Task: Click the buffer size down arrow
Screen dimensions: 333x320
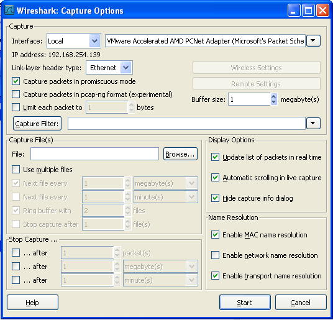Action: (274, 102)
